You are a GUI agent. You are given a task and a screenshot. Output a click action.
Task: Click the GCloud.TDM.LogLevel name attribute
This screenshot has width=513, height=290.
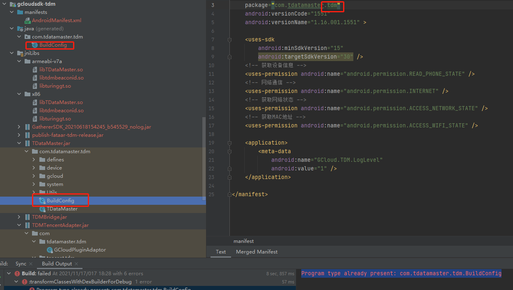tap(327, 160)
